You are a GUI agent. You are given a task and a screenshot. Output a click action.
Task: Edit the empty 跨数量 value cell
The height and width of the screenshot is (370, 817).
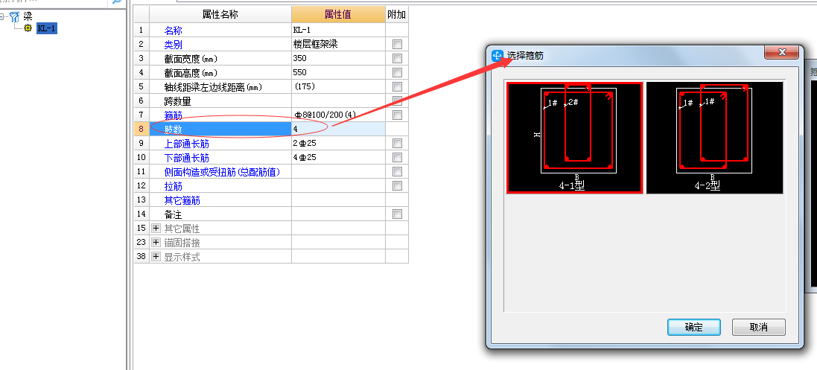(338, 101)
